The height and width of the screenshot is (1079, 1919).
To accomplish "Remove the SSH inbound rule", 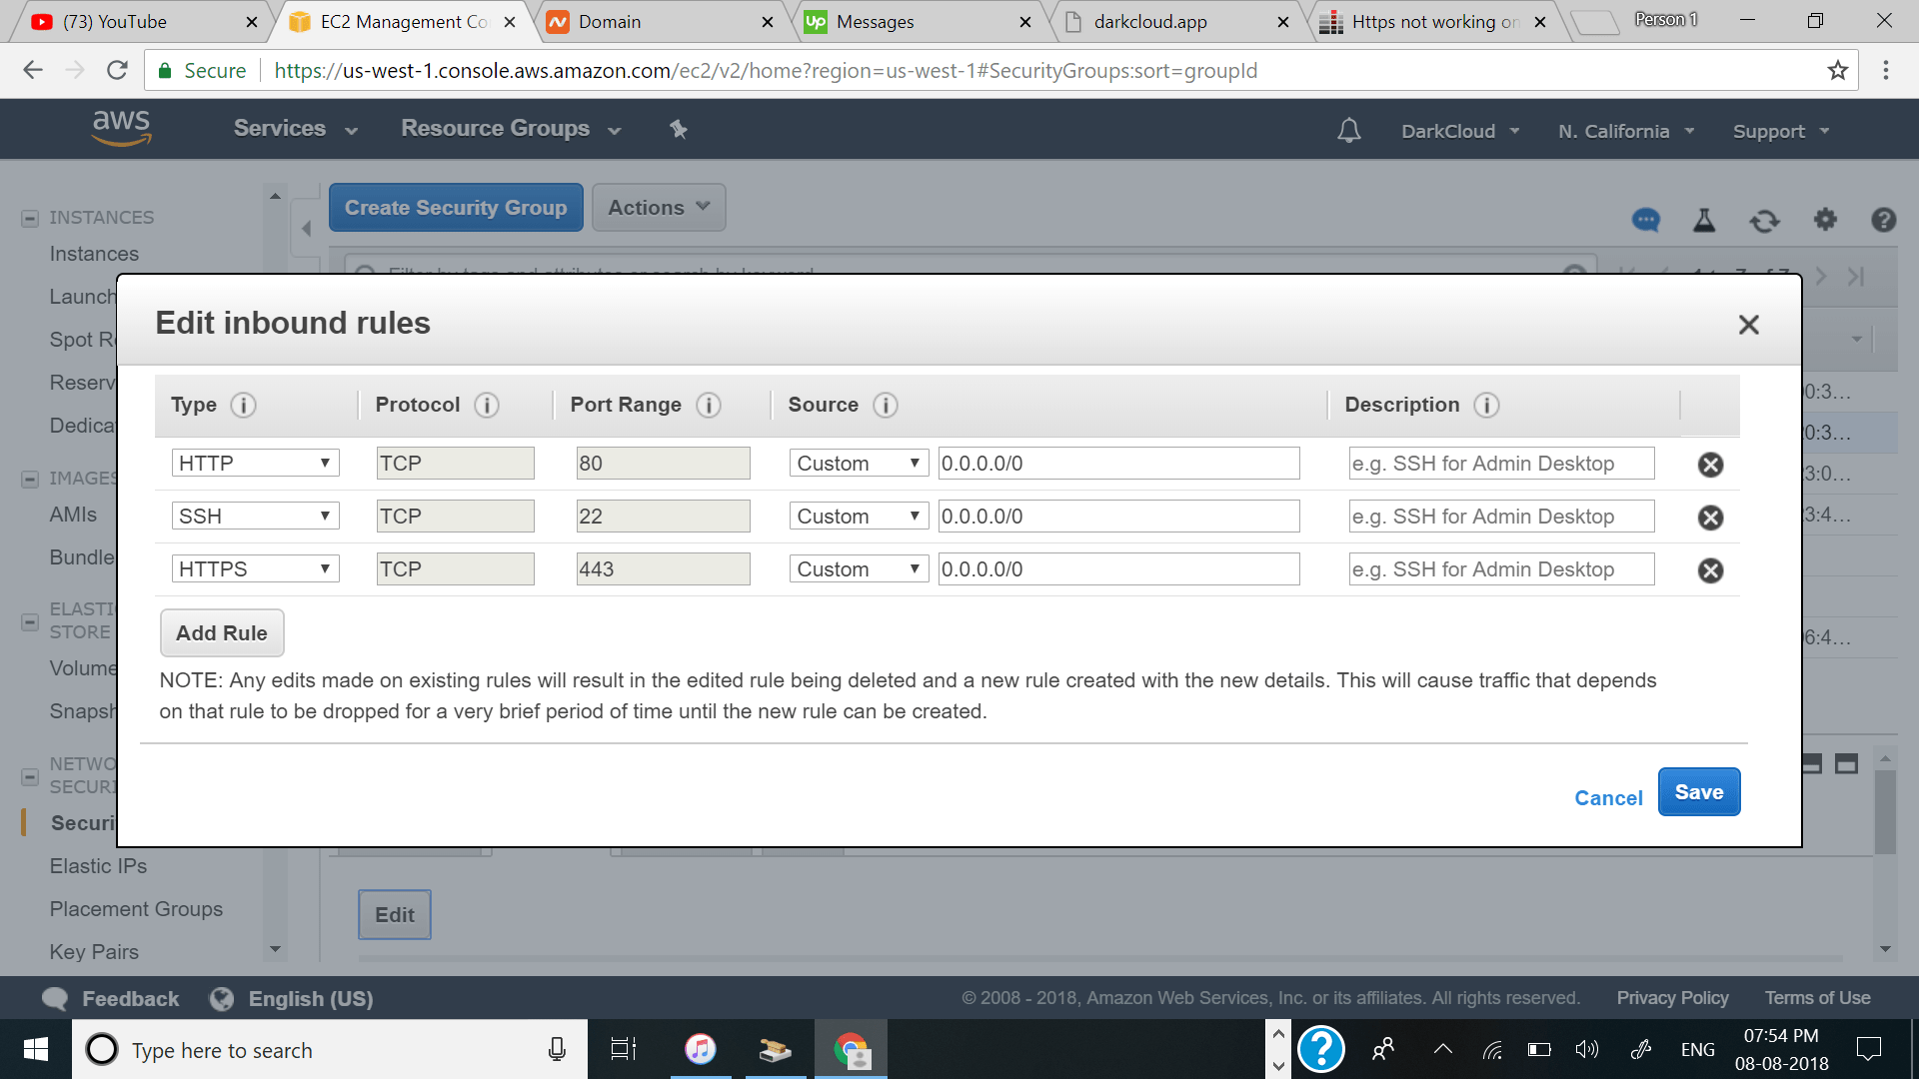I will pyautogui.click(x=1710, y=518).
